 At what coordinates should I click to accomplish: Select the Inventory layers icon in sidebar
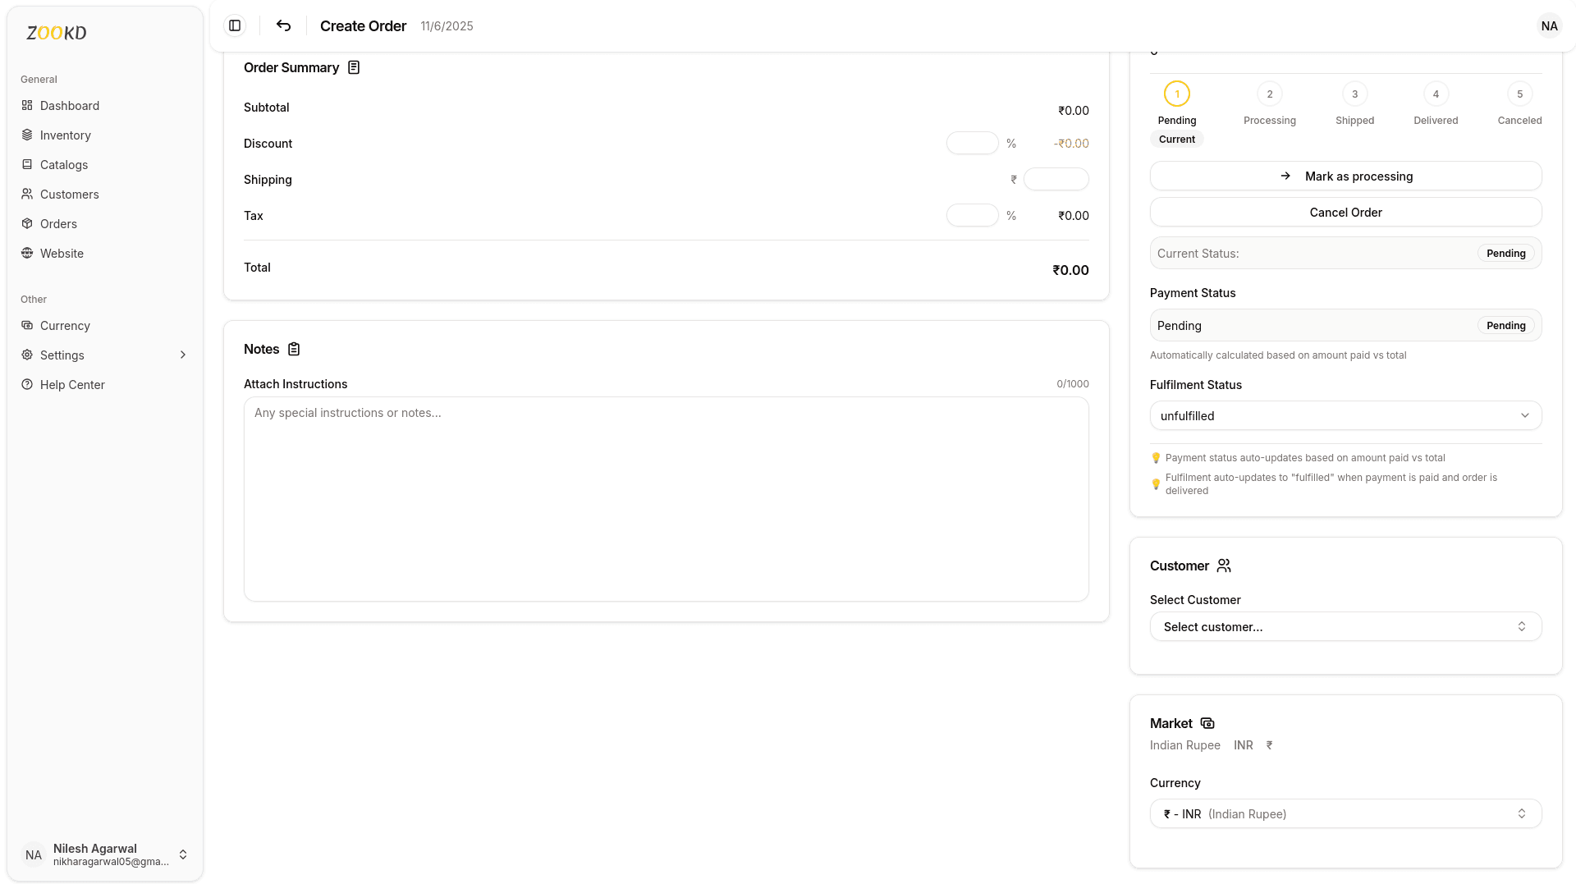[x=26, y=135]
